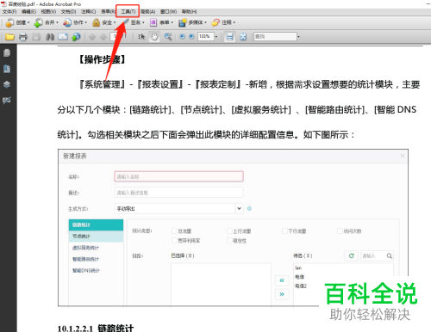Choose the marquee zoom magnifier tool
The image size is (431, 332).
168,37
